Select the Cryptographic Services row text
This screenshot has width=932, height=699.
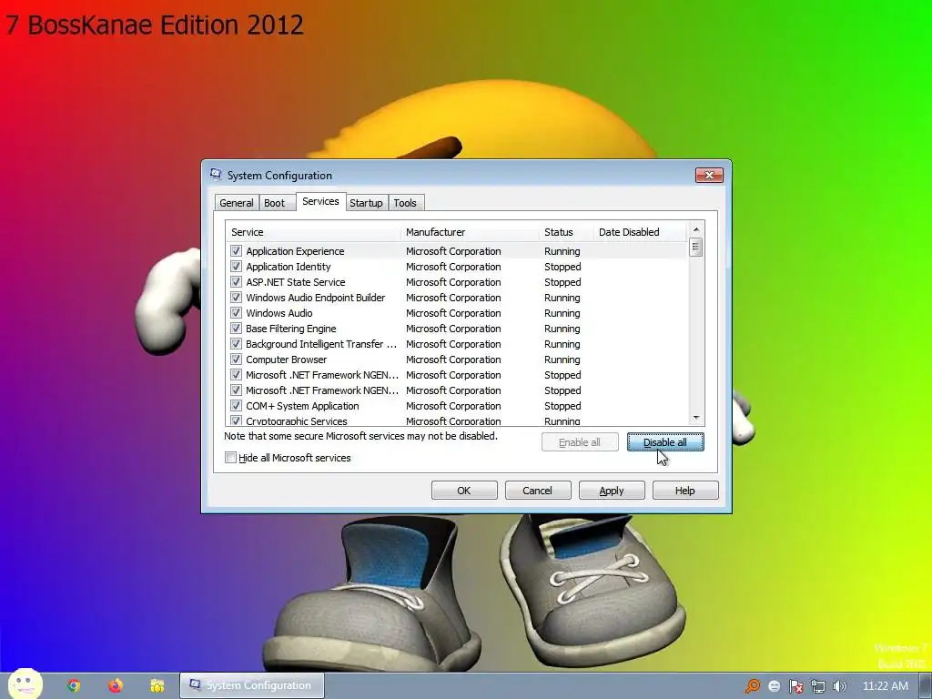(x=297, y=420)
